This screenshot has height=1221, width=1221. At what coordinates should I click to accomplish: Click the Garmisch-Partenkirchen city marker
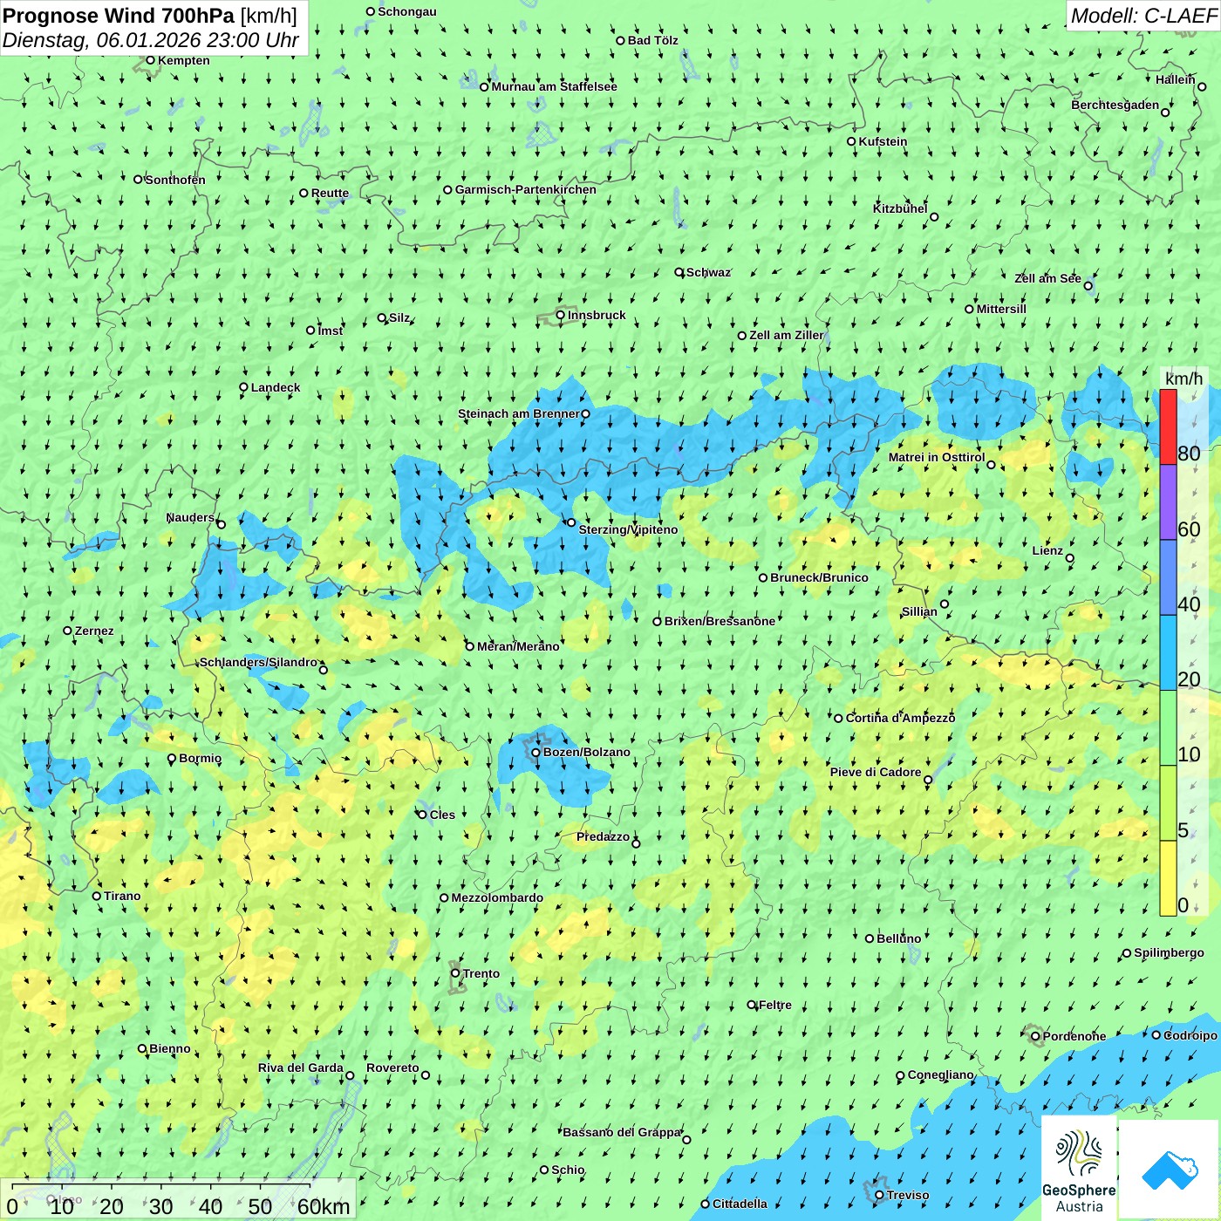tap(447, 189)
